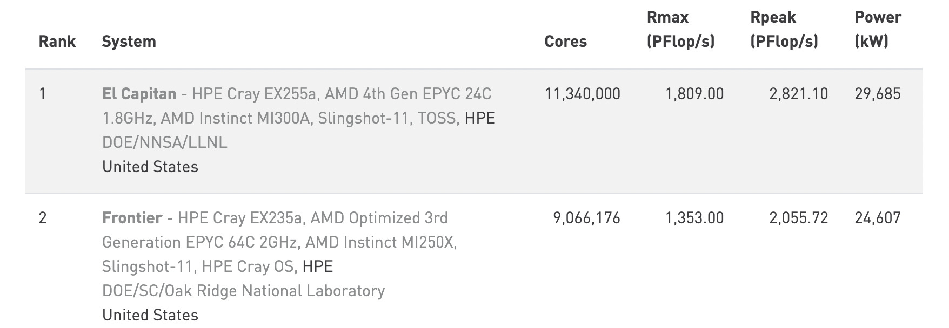This screenshot has width=949, height=328.
Task: Click the Rank column header
Action: tap(57, 42)
